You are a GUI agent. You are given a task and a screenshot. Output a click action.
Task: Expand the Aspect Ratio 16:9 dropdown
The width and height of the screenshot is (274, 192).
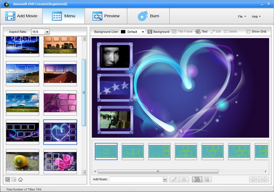[x=47, y=32]
